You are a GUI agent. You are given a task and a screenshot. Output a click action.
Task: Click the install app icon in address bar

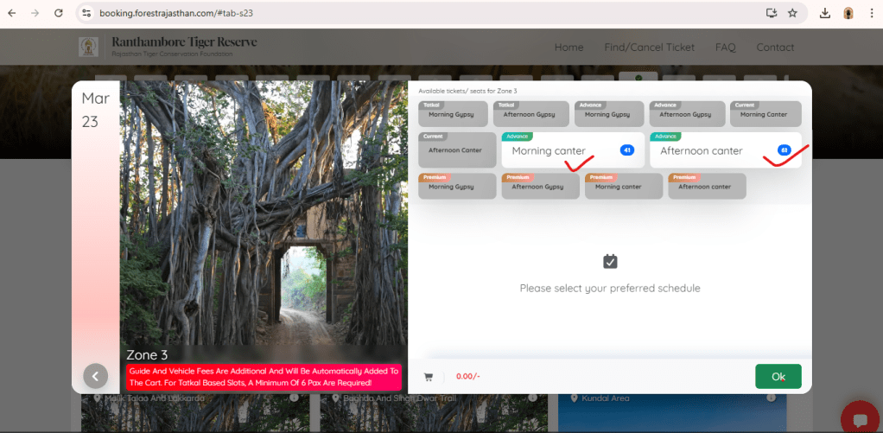pyautogui.click(x=772, y=13)
